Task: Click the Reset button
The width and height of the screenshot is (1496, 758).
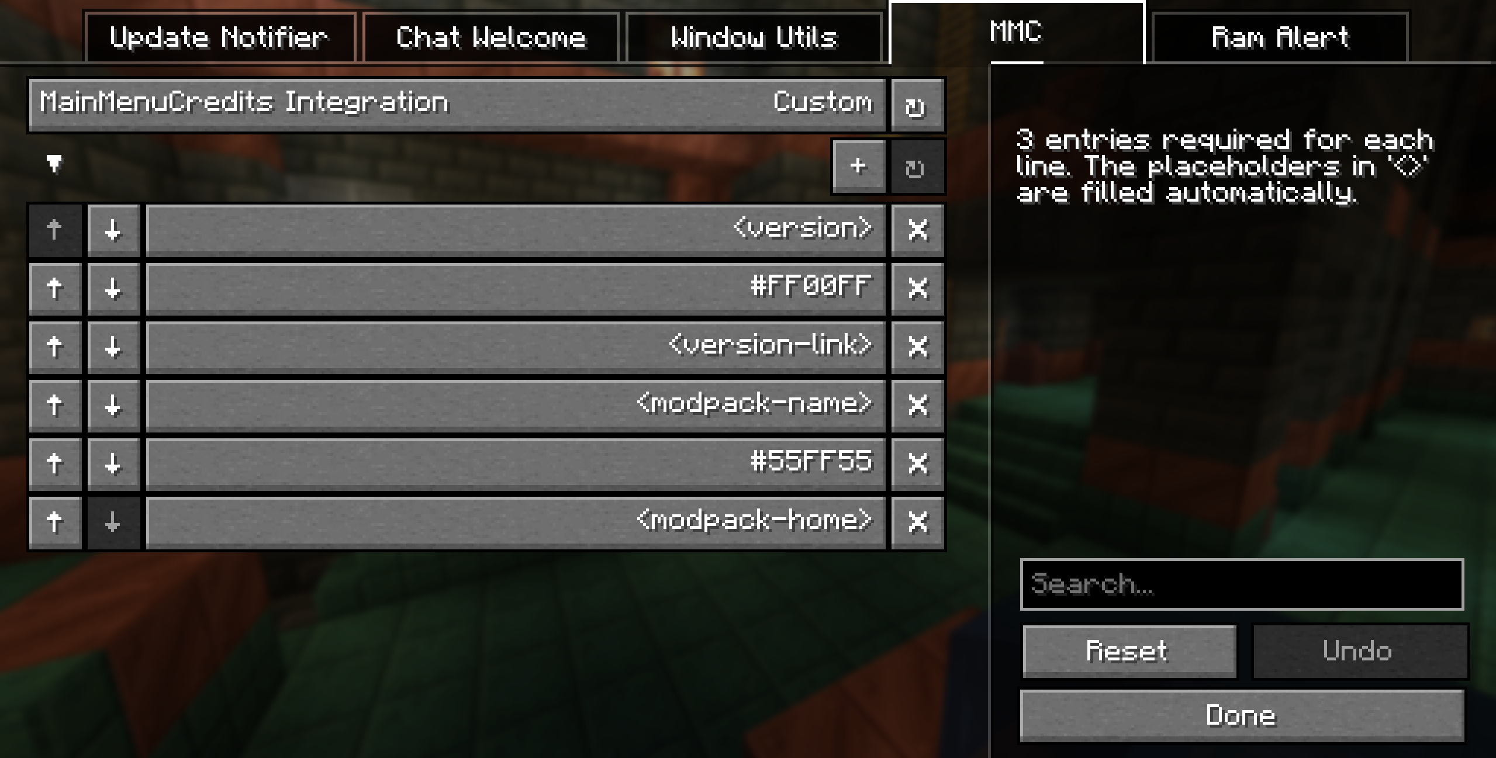Action: point(1125,650)
